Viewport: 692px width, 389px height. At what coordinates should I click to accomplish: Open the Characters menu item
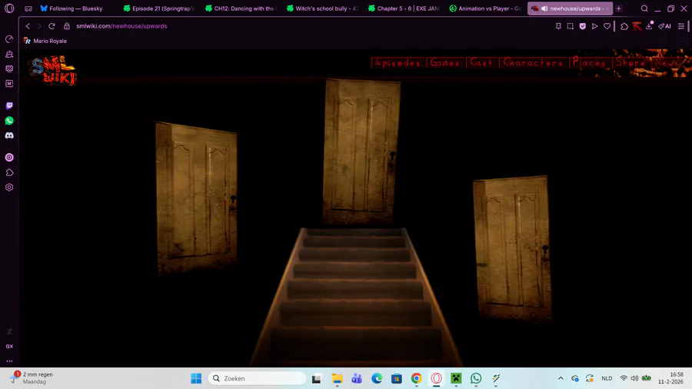click(x=533, y=62)
